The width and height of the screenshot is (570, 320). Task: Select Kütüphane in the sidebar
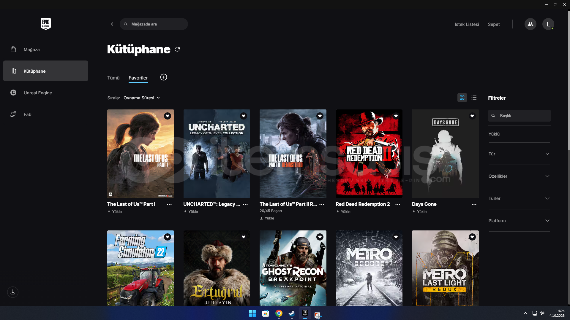coord(45,71)
